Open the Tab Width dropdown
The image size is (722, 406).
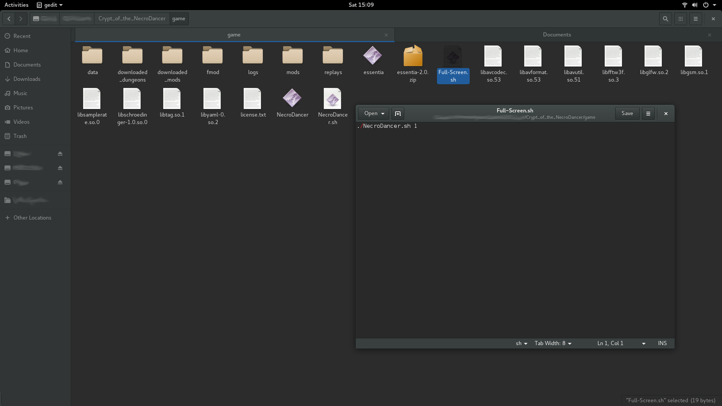pyautogui.click(x=553, y=344)
